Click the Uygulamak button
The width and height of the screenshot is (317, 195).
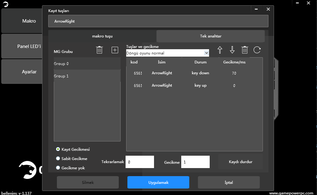pos(158,182)
